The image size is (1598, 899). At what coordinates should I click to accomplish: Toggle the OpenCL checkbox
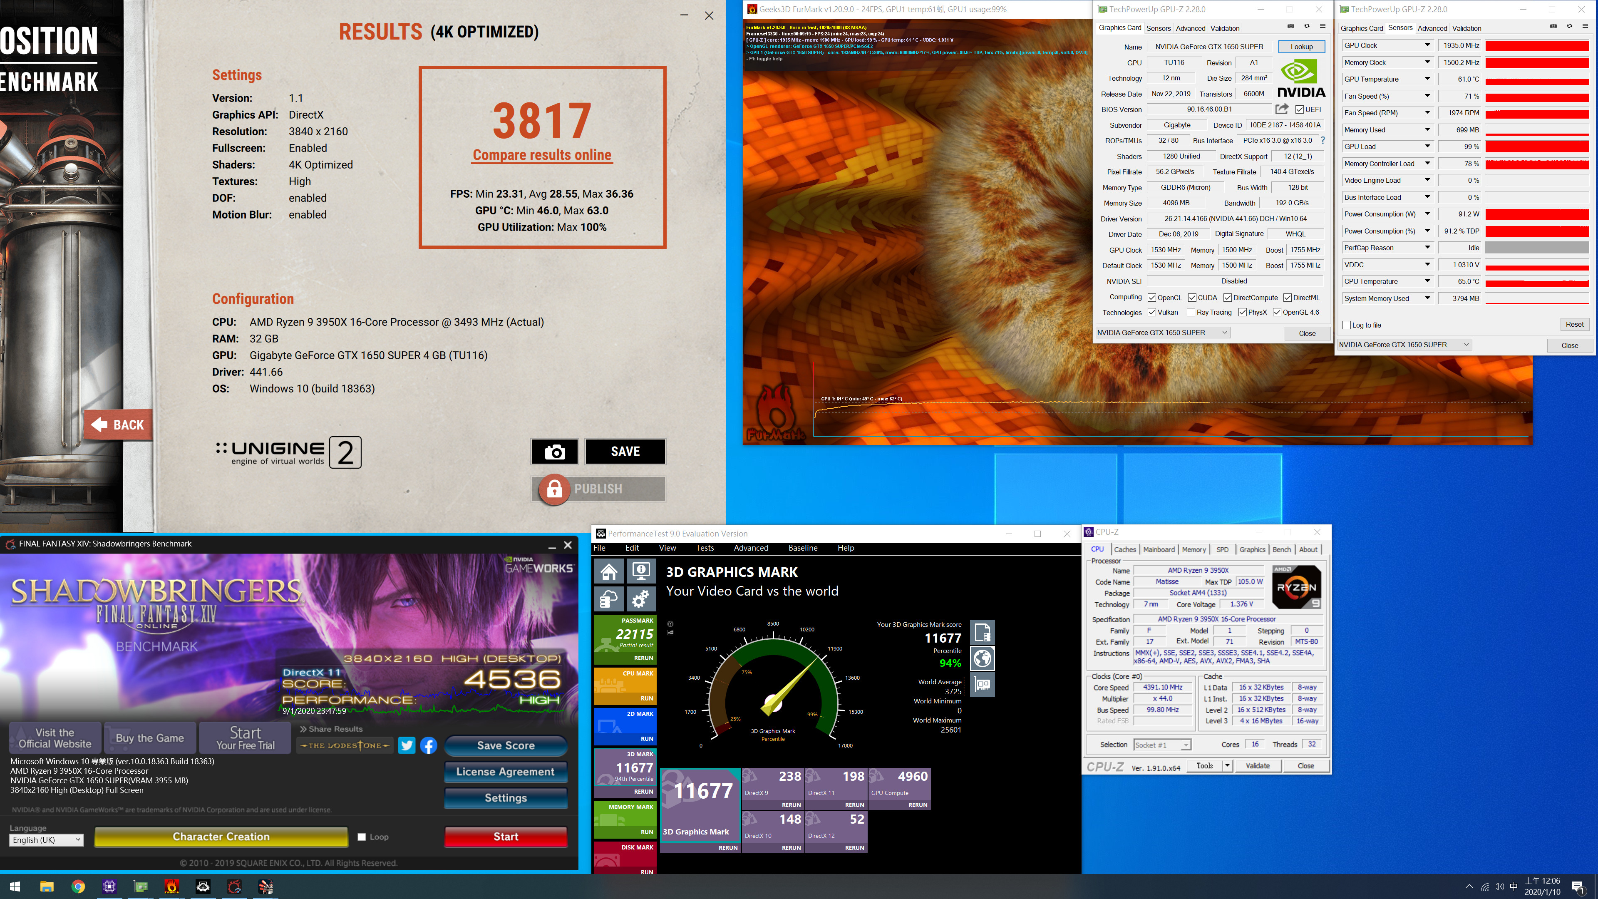click(1152, 298)
